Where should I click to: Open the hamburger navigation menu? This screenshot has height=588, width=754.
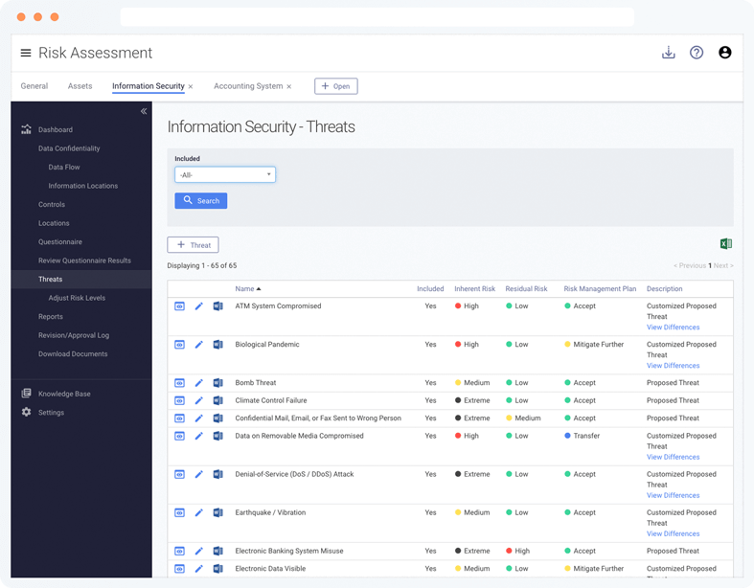click(x=26, y=53)
